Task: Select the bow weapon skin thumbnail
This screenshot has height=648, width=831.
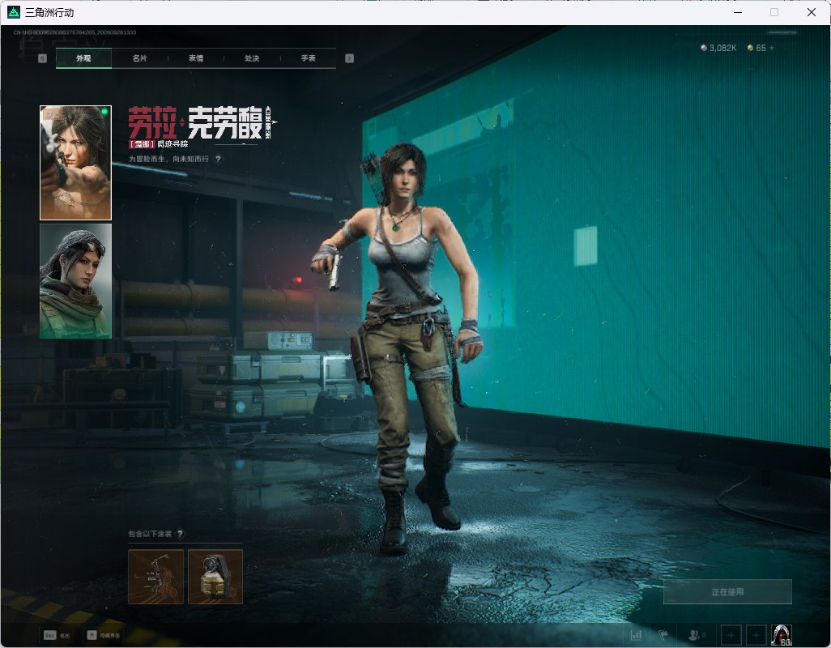Action: click(x=156, y=577)
